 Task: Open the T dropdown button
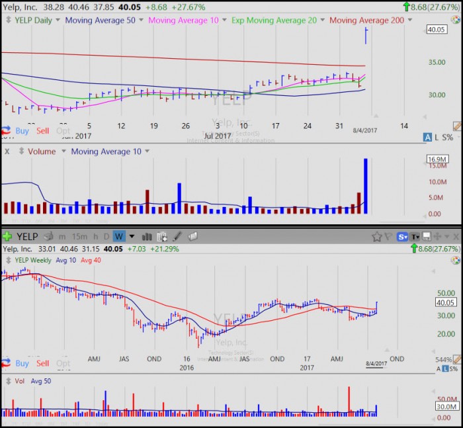(x=415, y=237)
